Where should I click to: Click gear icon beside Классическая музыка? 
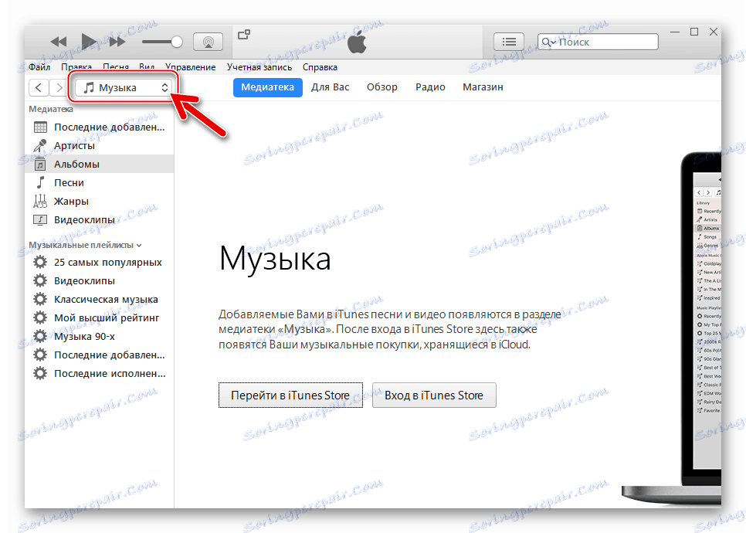[40, 300]
